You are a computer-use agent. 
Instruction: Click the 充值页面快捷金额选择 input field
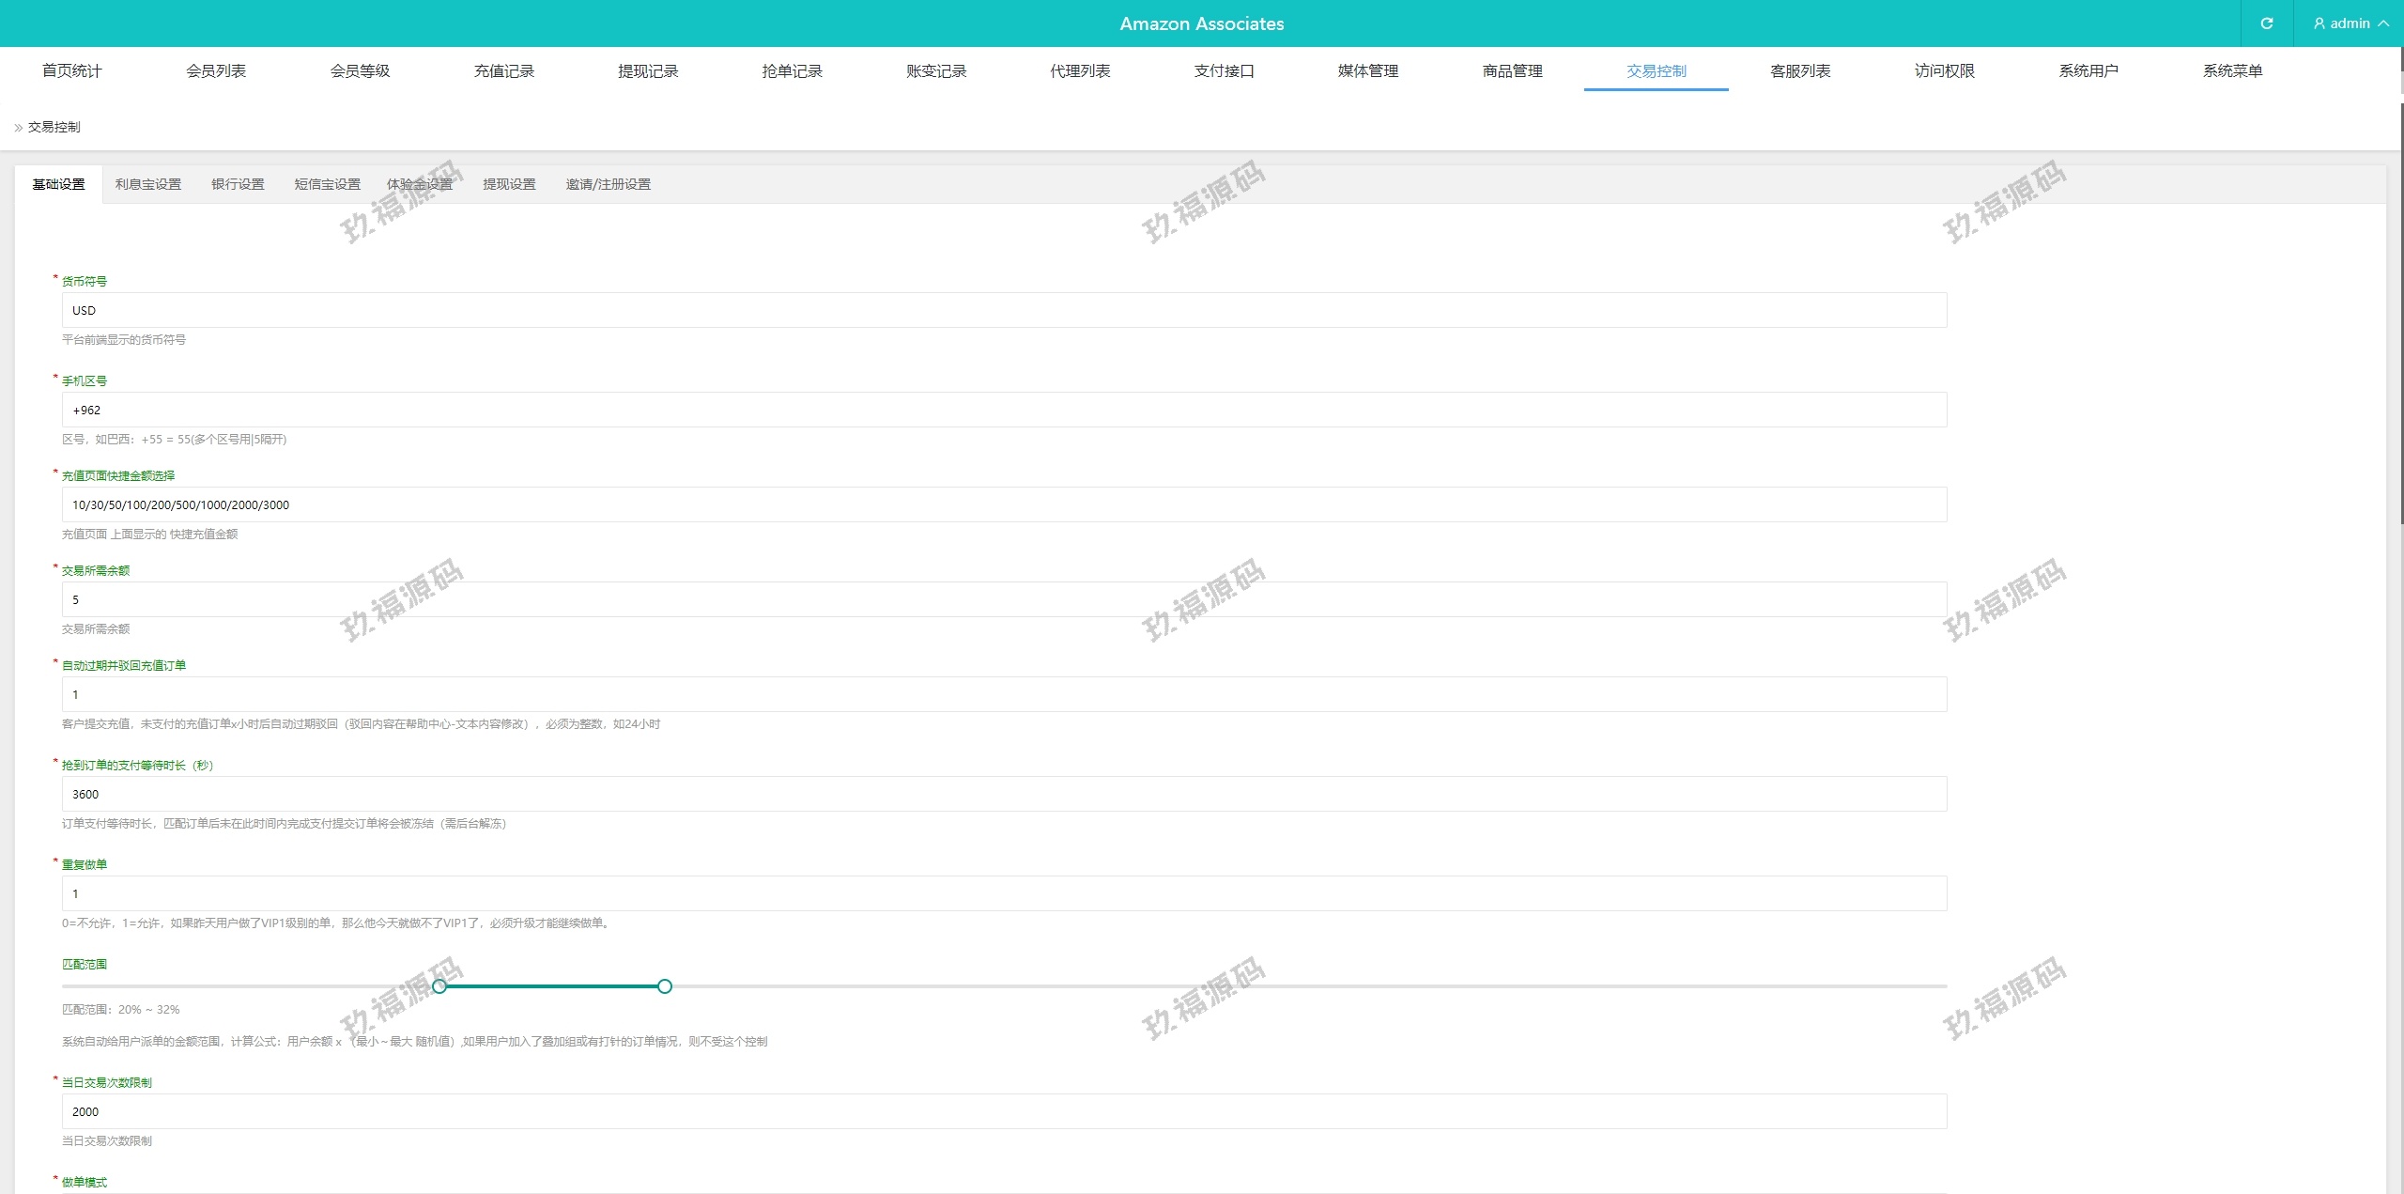[x=1004, y=504]
